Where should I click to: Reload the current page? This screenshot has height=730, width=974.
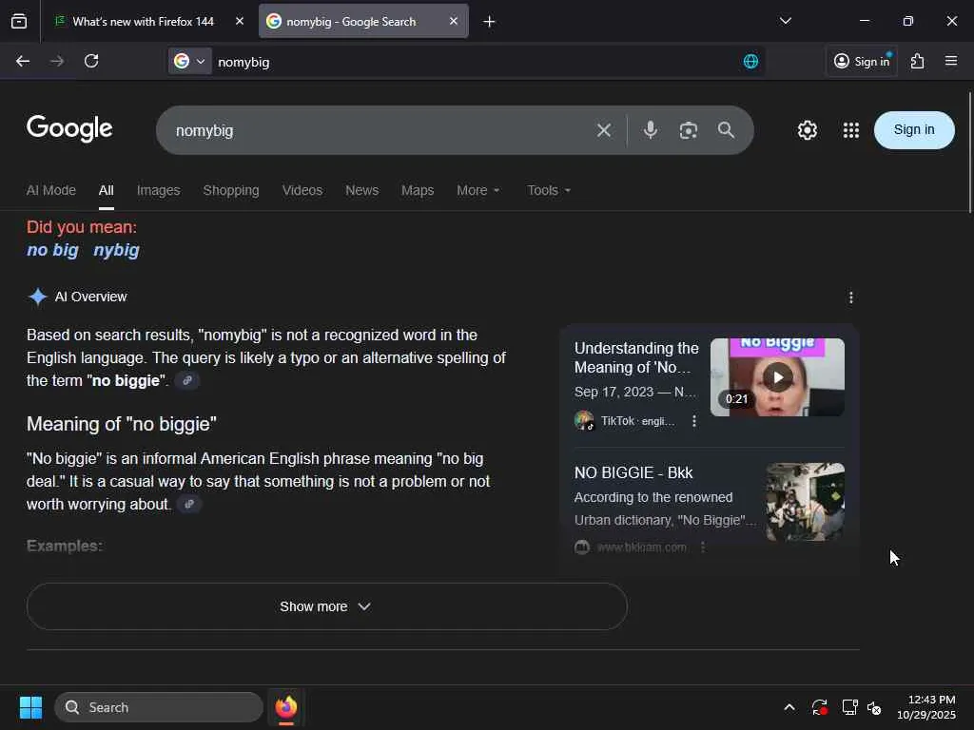click(x=91, y=61)
